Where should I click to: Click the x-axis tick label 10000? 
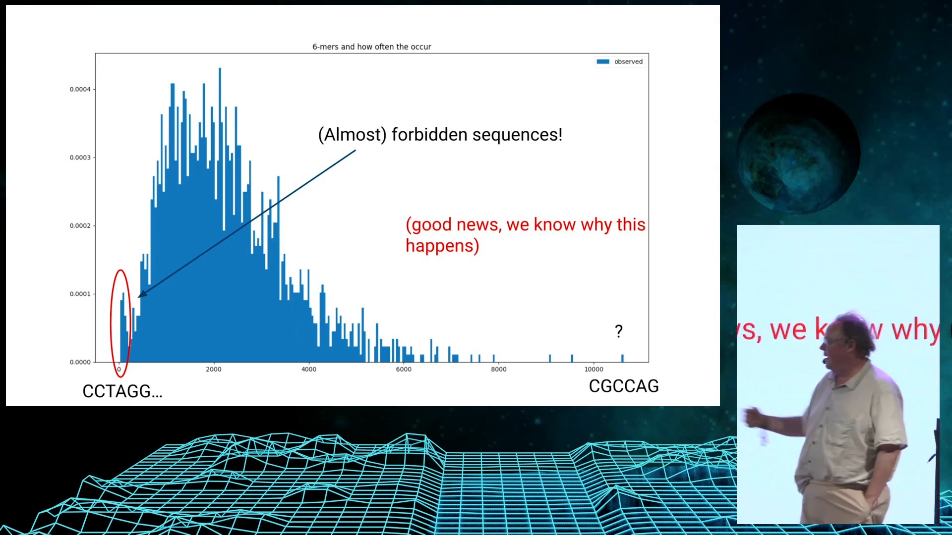(594, 369)
